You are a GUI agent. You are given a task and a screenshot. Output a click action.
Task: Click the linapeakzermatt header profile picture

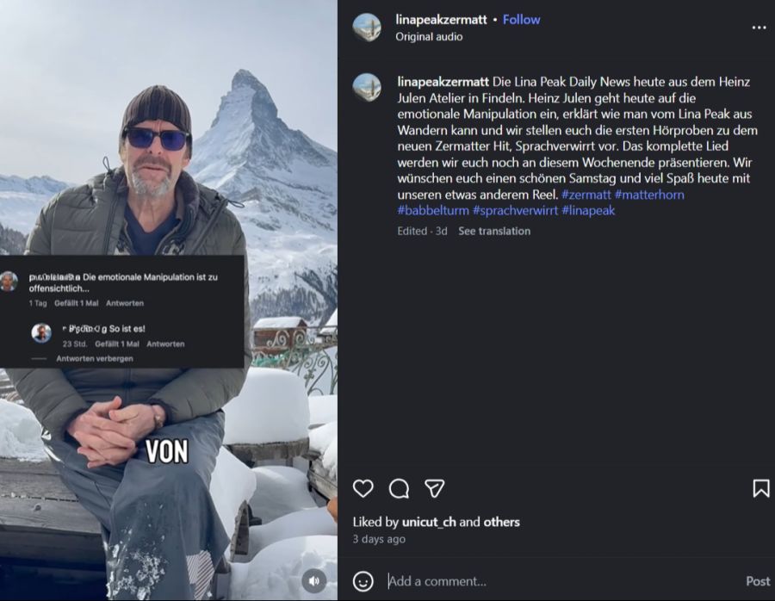coord(367,28)
